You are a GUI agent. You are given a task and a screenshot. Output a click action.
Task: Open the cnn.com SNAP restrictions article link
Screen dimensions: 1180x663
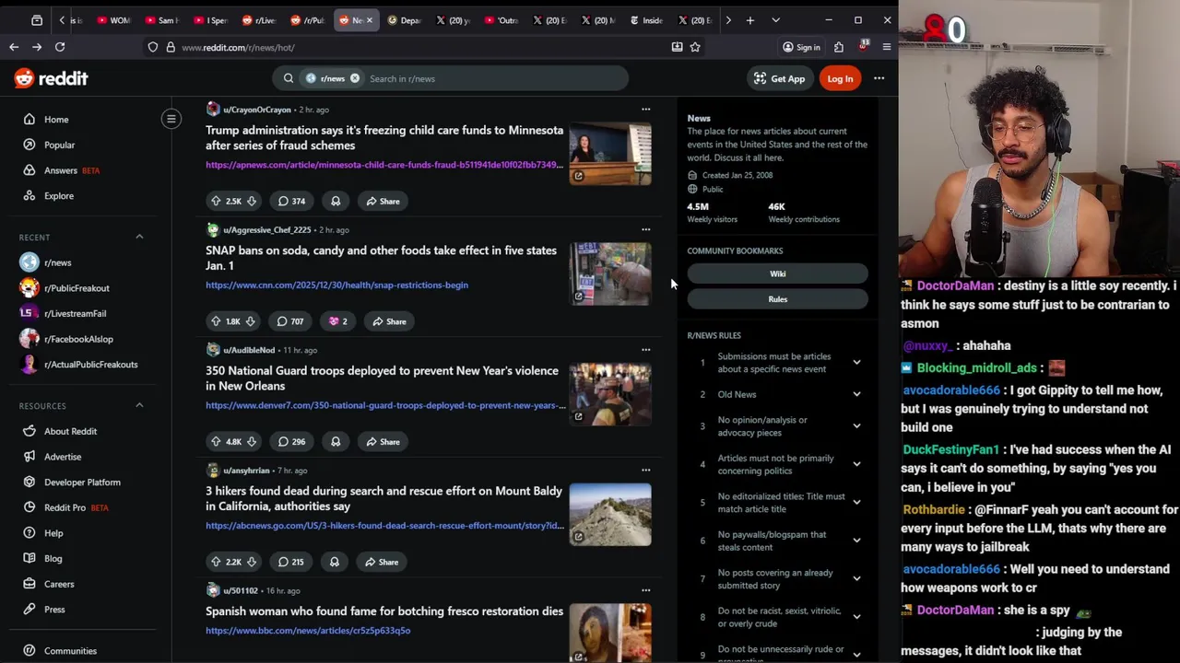(336, 285)
